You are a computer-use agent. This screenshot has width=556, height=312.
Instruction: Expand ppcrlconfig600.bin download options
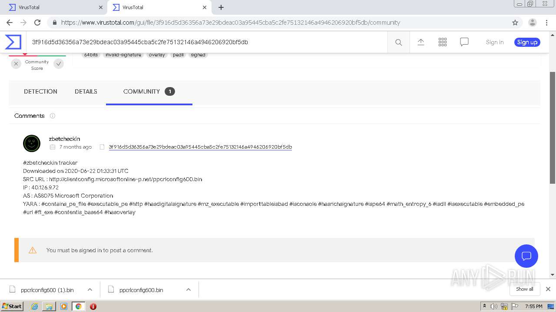click(189, 289)
